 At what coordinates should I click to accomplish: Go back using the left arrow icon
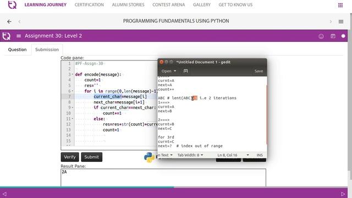pos(9,21)
